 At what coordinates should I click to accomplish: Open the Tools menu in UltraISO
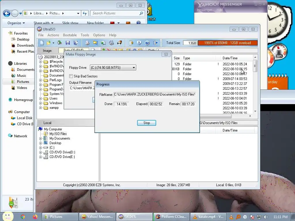[85, 35]
